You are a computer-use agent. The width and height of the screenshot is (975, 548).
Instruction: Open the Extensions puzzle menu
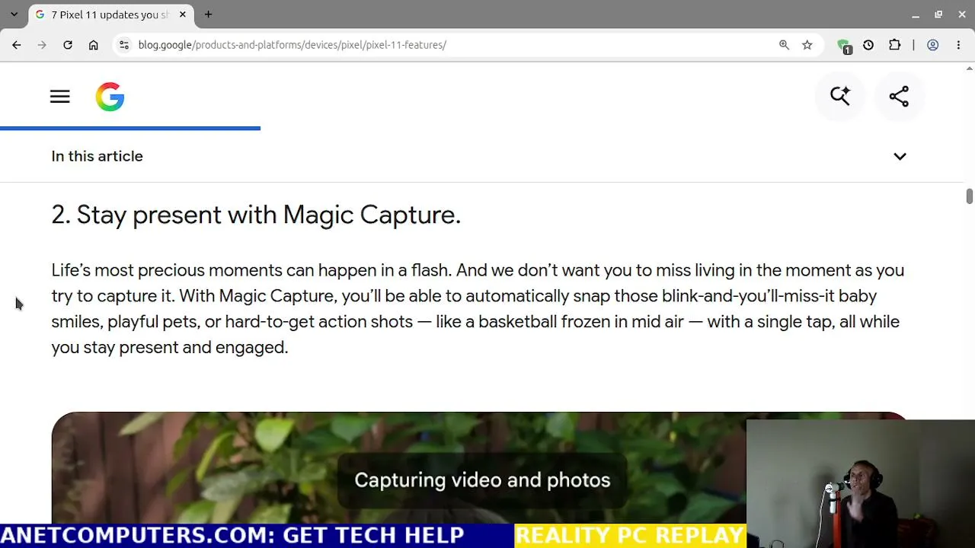895,45
